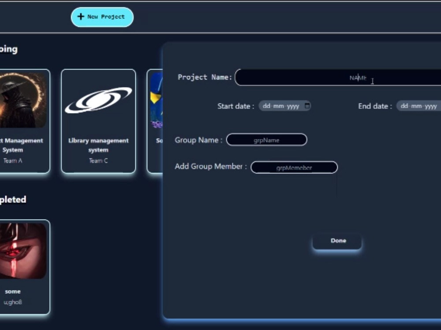Click the Done button
The height and width of the screenshot is (330, 441).
coord(337,241)
